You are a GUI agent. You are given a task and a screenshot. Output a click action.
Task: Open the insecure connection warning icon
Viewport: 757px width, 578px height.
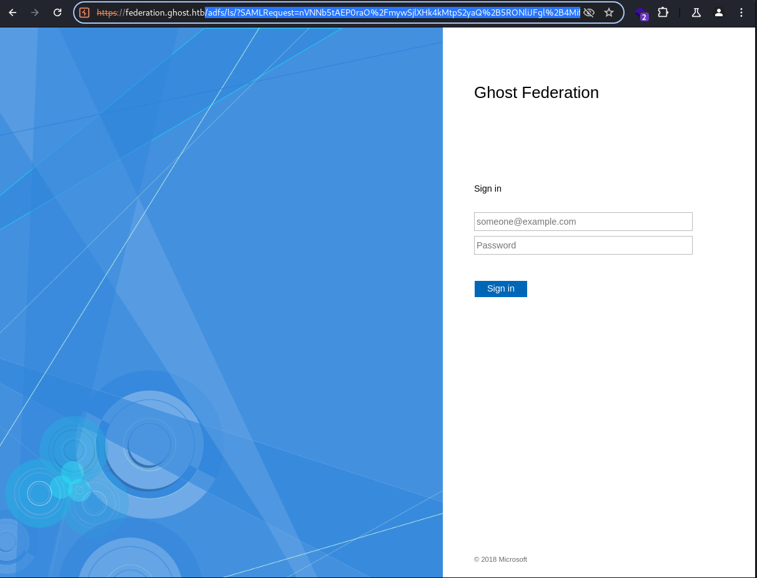click(x=85, y=12)
